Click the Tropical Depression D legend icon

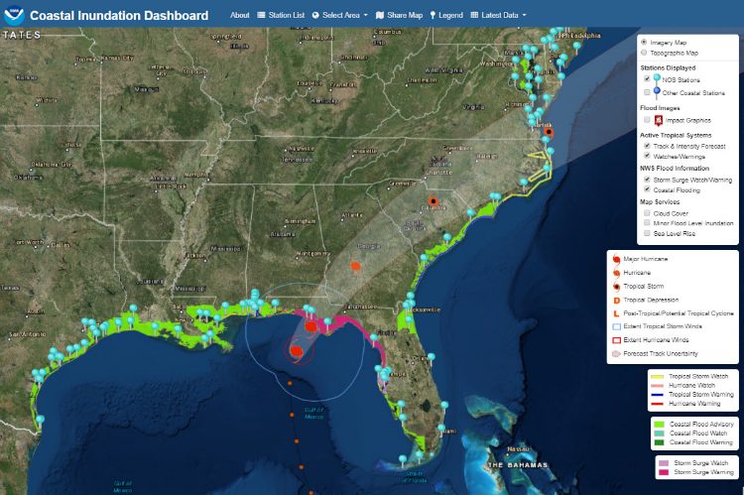[617, 300]
